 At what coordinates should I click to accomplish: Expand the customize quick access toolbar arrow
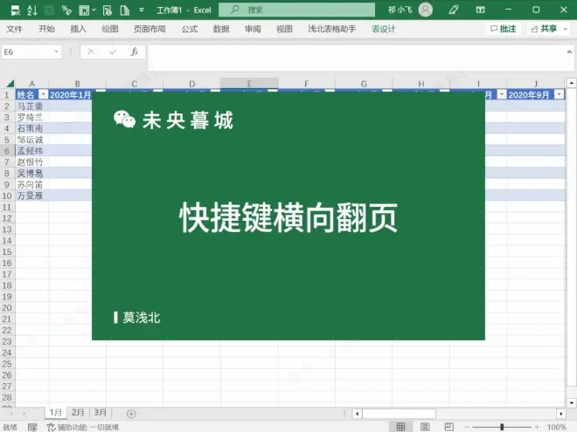point(142,10)
